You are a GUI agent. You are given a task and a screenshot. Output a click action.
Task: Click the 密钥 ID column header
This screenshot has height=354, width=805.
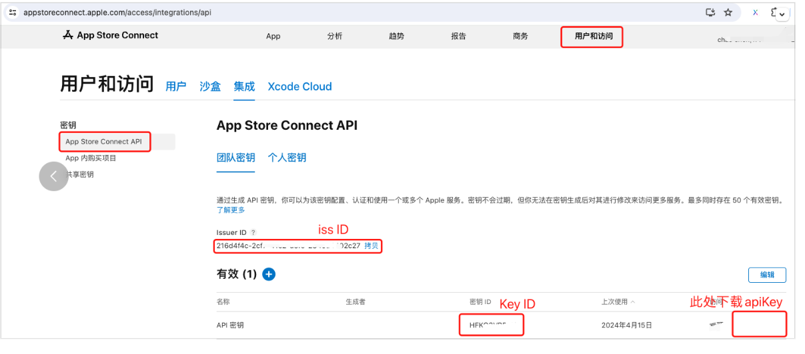pos(480,302)
